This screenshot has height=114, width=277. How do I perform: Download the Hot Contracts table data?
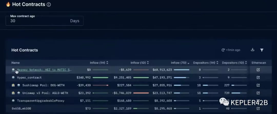coord(252,50)
